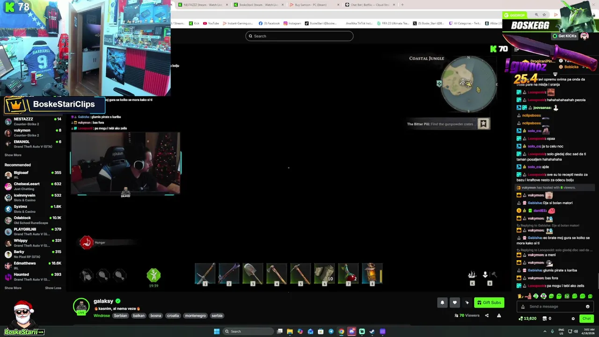This screenshot has height=337, width=599.
Task: Expand followed channels with the upper Show more
Action: point(13,155)
